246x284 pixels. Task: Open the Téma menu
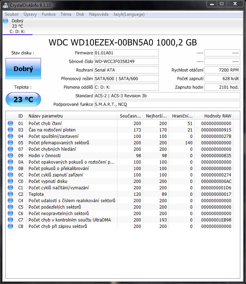pyautogui.click(x=66, y=14)
